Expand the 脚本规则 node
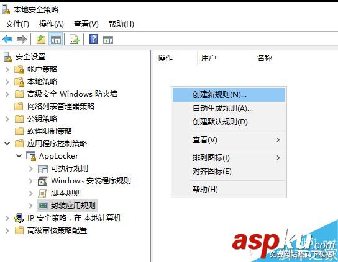 [x=31, y=193]
